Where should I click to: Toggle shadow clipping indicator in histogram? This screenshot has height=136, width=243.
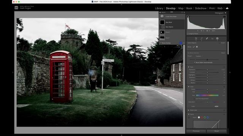coord(188,17)
